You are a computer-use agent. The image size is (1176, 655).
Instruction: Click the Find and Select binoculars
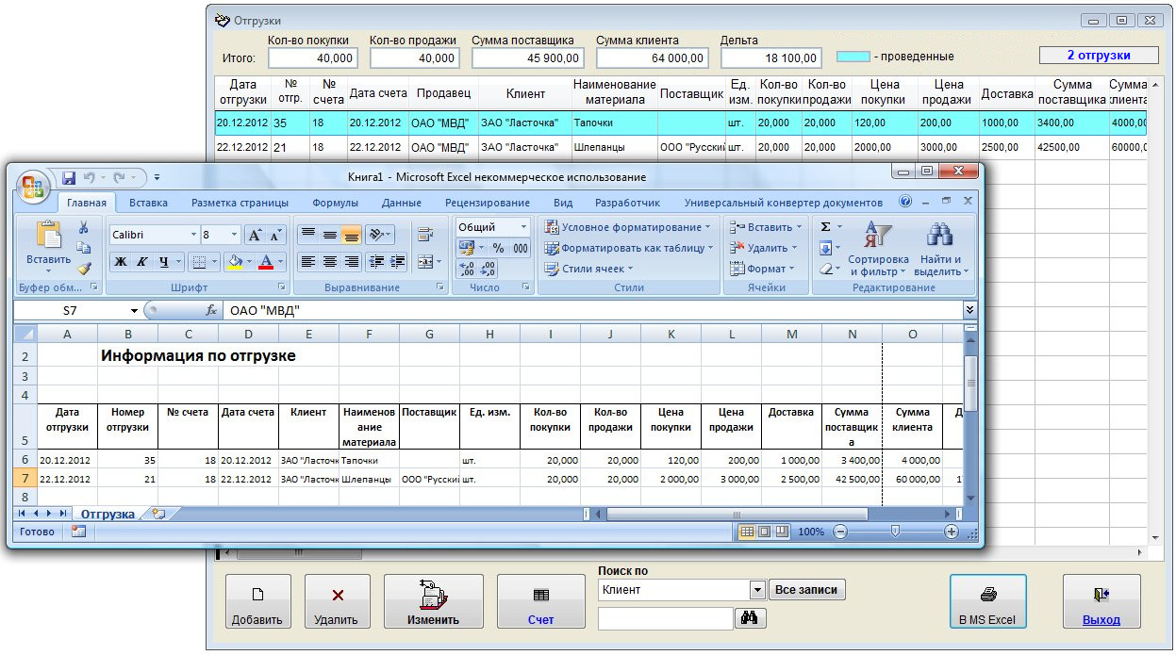tap(937, 250)
